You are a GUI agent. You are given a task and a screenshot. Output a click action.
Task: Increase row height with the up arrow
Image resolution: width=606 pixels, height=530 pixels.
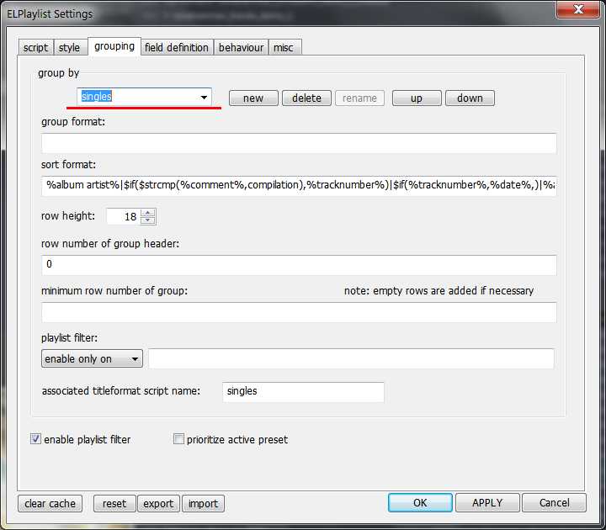(148, 213)
